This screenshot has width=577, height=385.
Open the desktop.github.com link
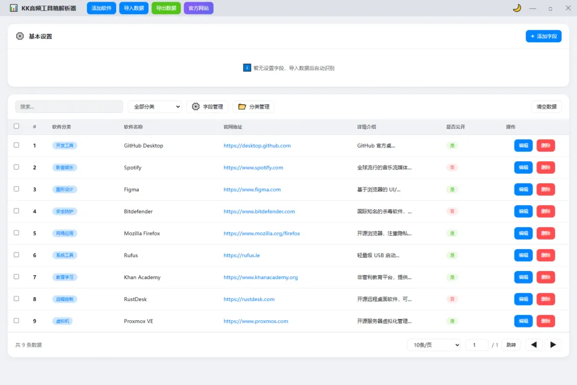pos(257,145)
